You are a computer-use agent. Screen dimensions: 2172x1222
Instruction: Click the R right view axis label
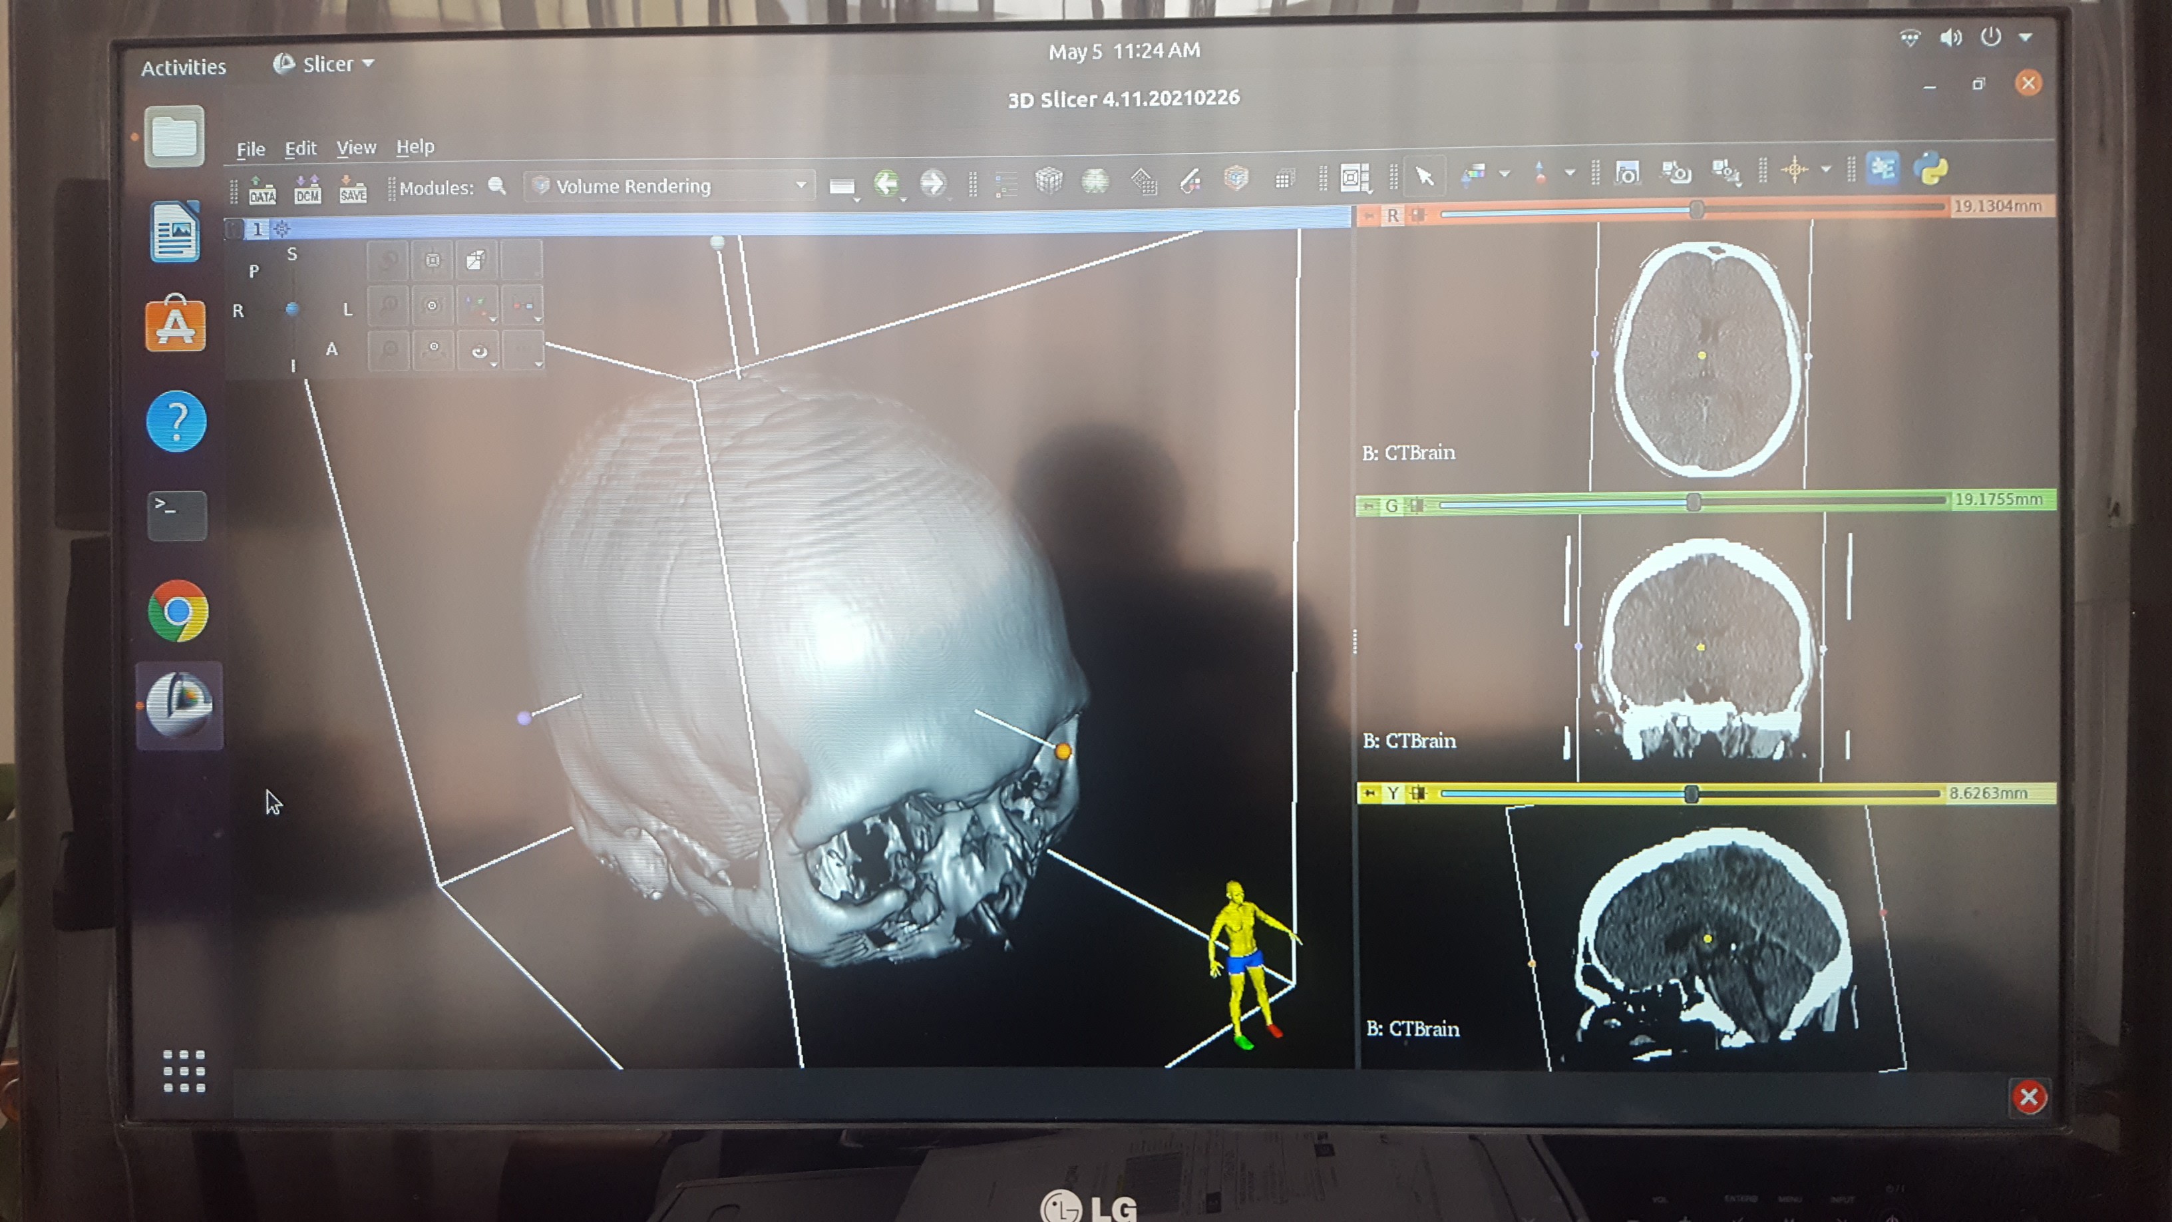tap(238, 311)
